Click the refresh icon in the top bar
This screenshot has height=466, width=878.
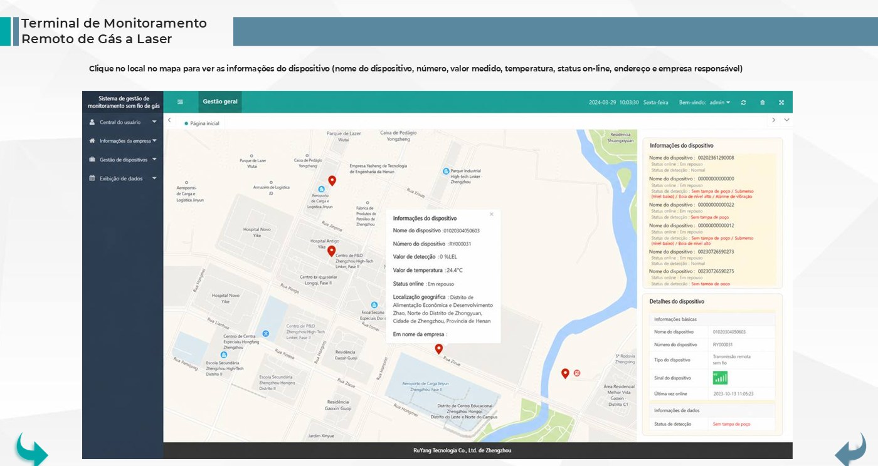click(743, 102)
